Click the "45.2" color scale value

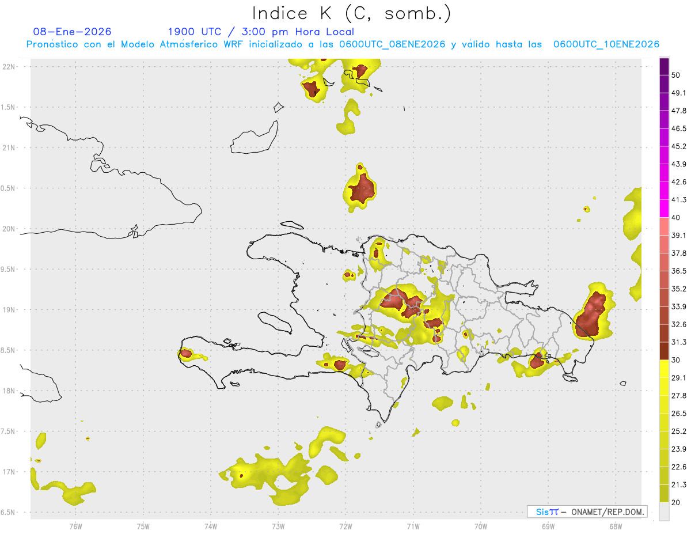point(679,146)
